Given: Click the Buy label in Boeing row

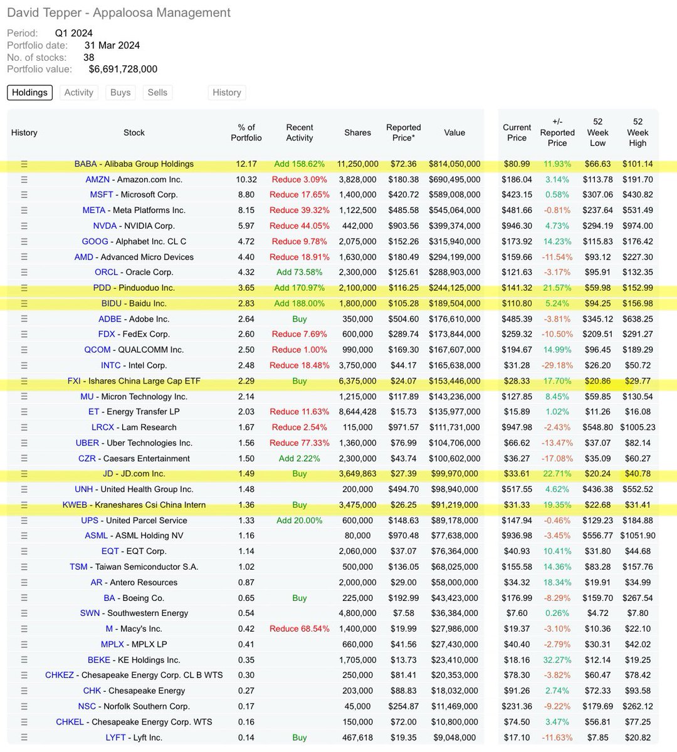Looking at the screenshot, I should tap(300, 598).
